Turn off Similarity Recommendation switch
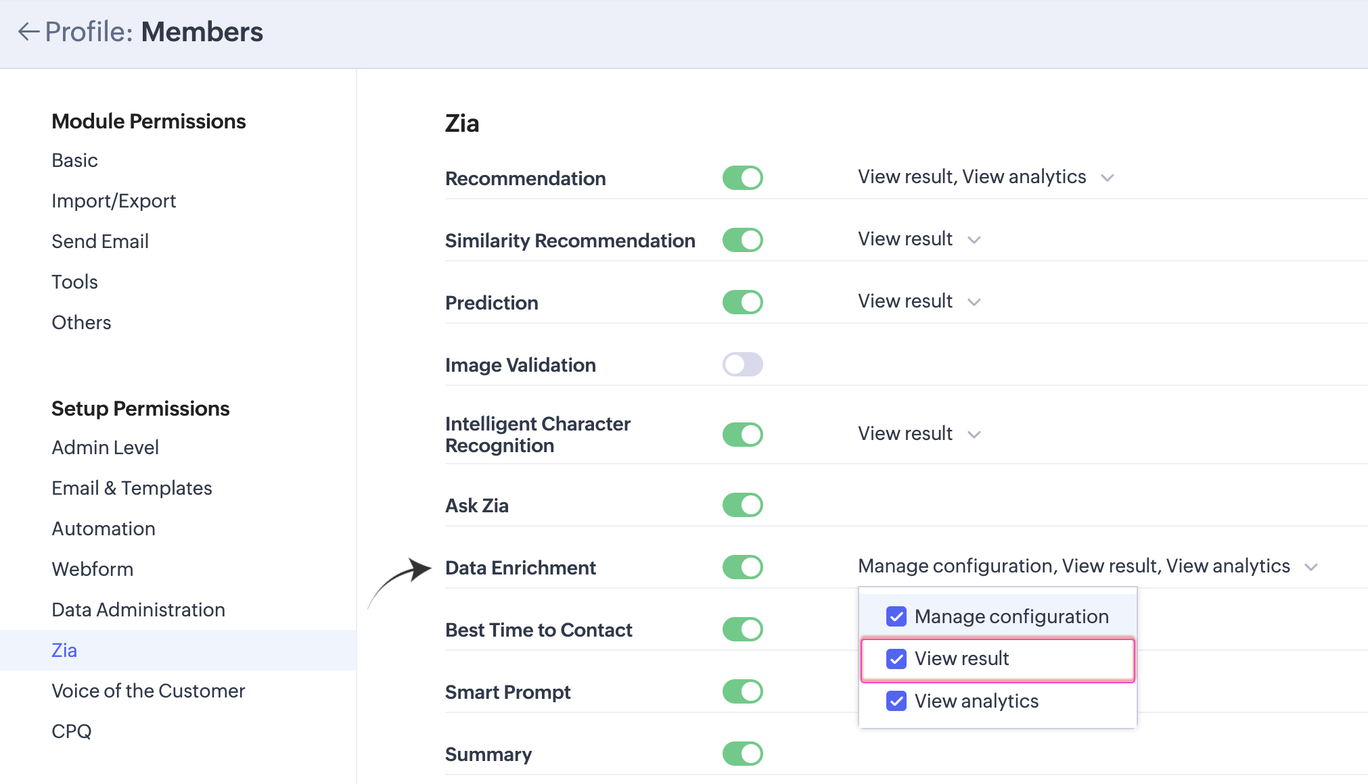The height and width of the screenshot is (784, 1368). (742, 240)
